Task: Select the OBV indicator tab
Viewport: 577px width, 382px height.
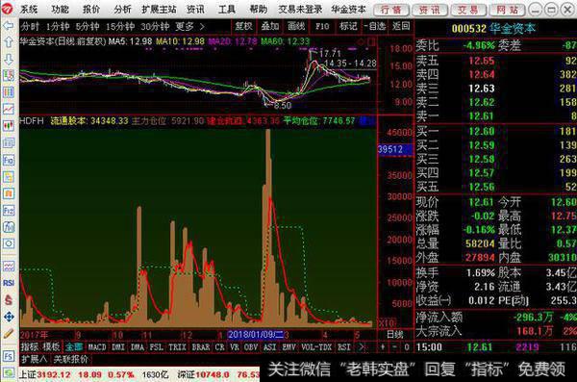Action: coord(251,347)
